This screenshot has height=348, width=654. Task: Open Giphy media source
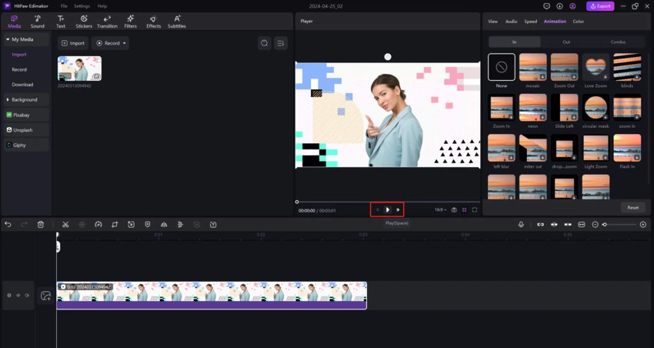coord(25,145)
